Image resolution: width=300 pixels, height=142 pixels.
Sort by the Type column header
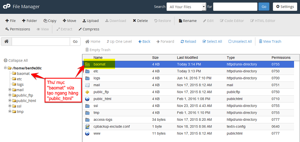pos(231,57)
